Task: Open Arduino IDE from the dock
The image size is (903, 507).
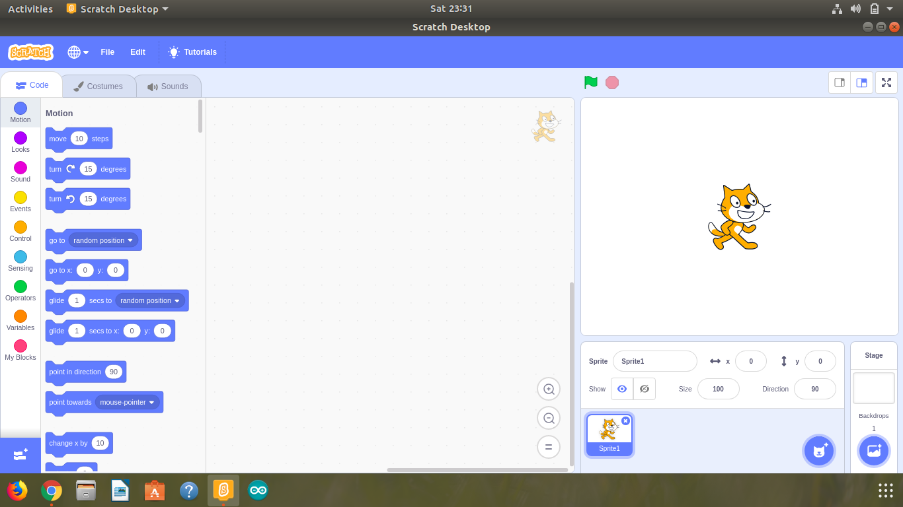Action: pyautogui.click(x=258, y=490)
